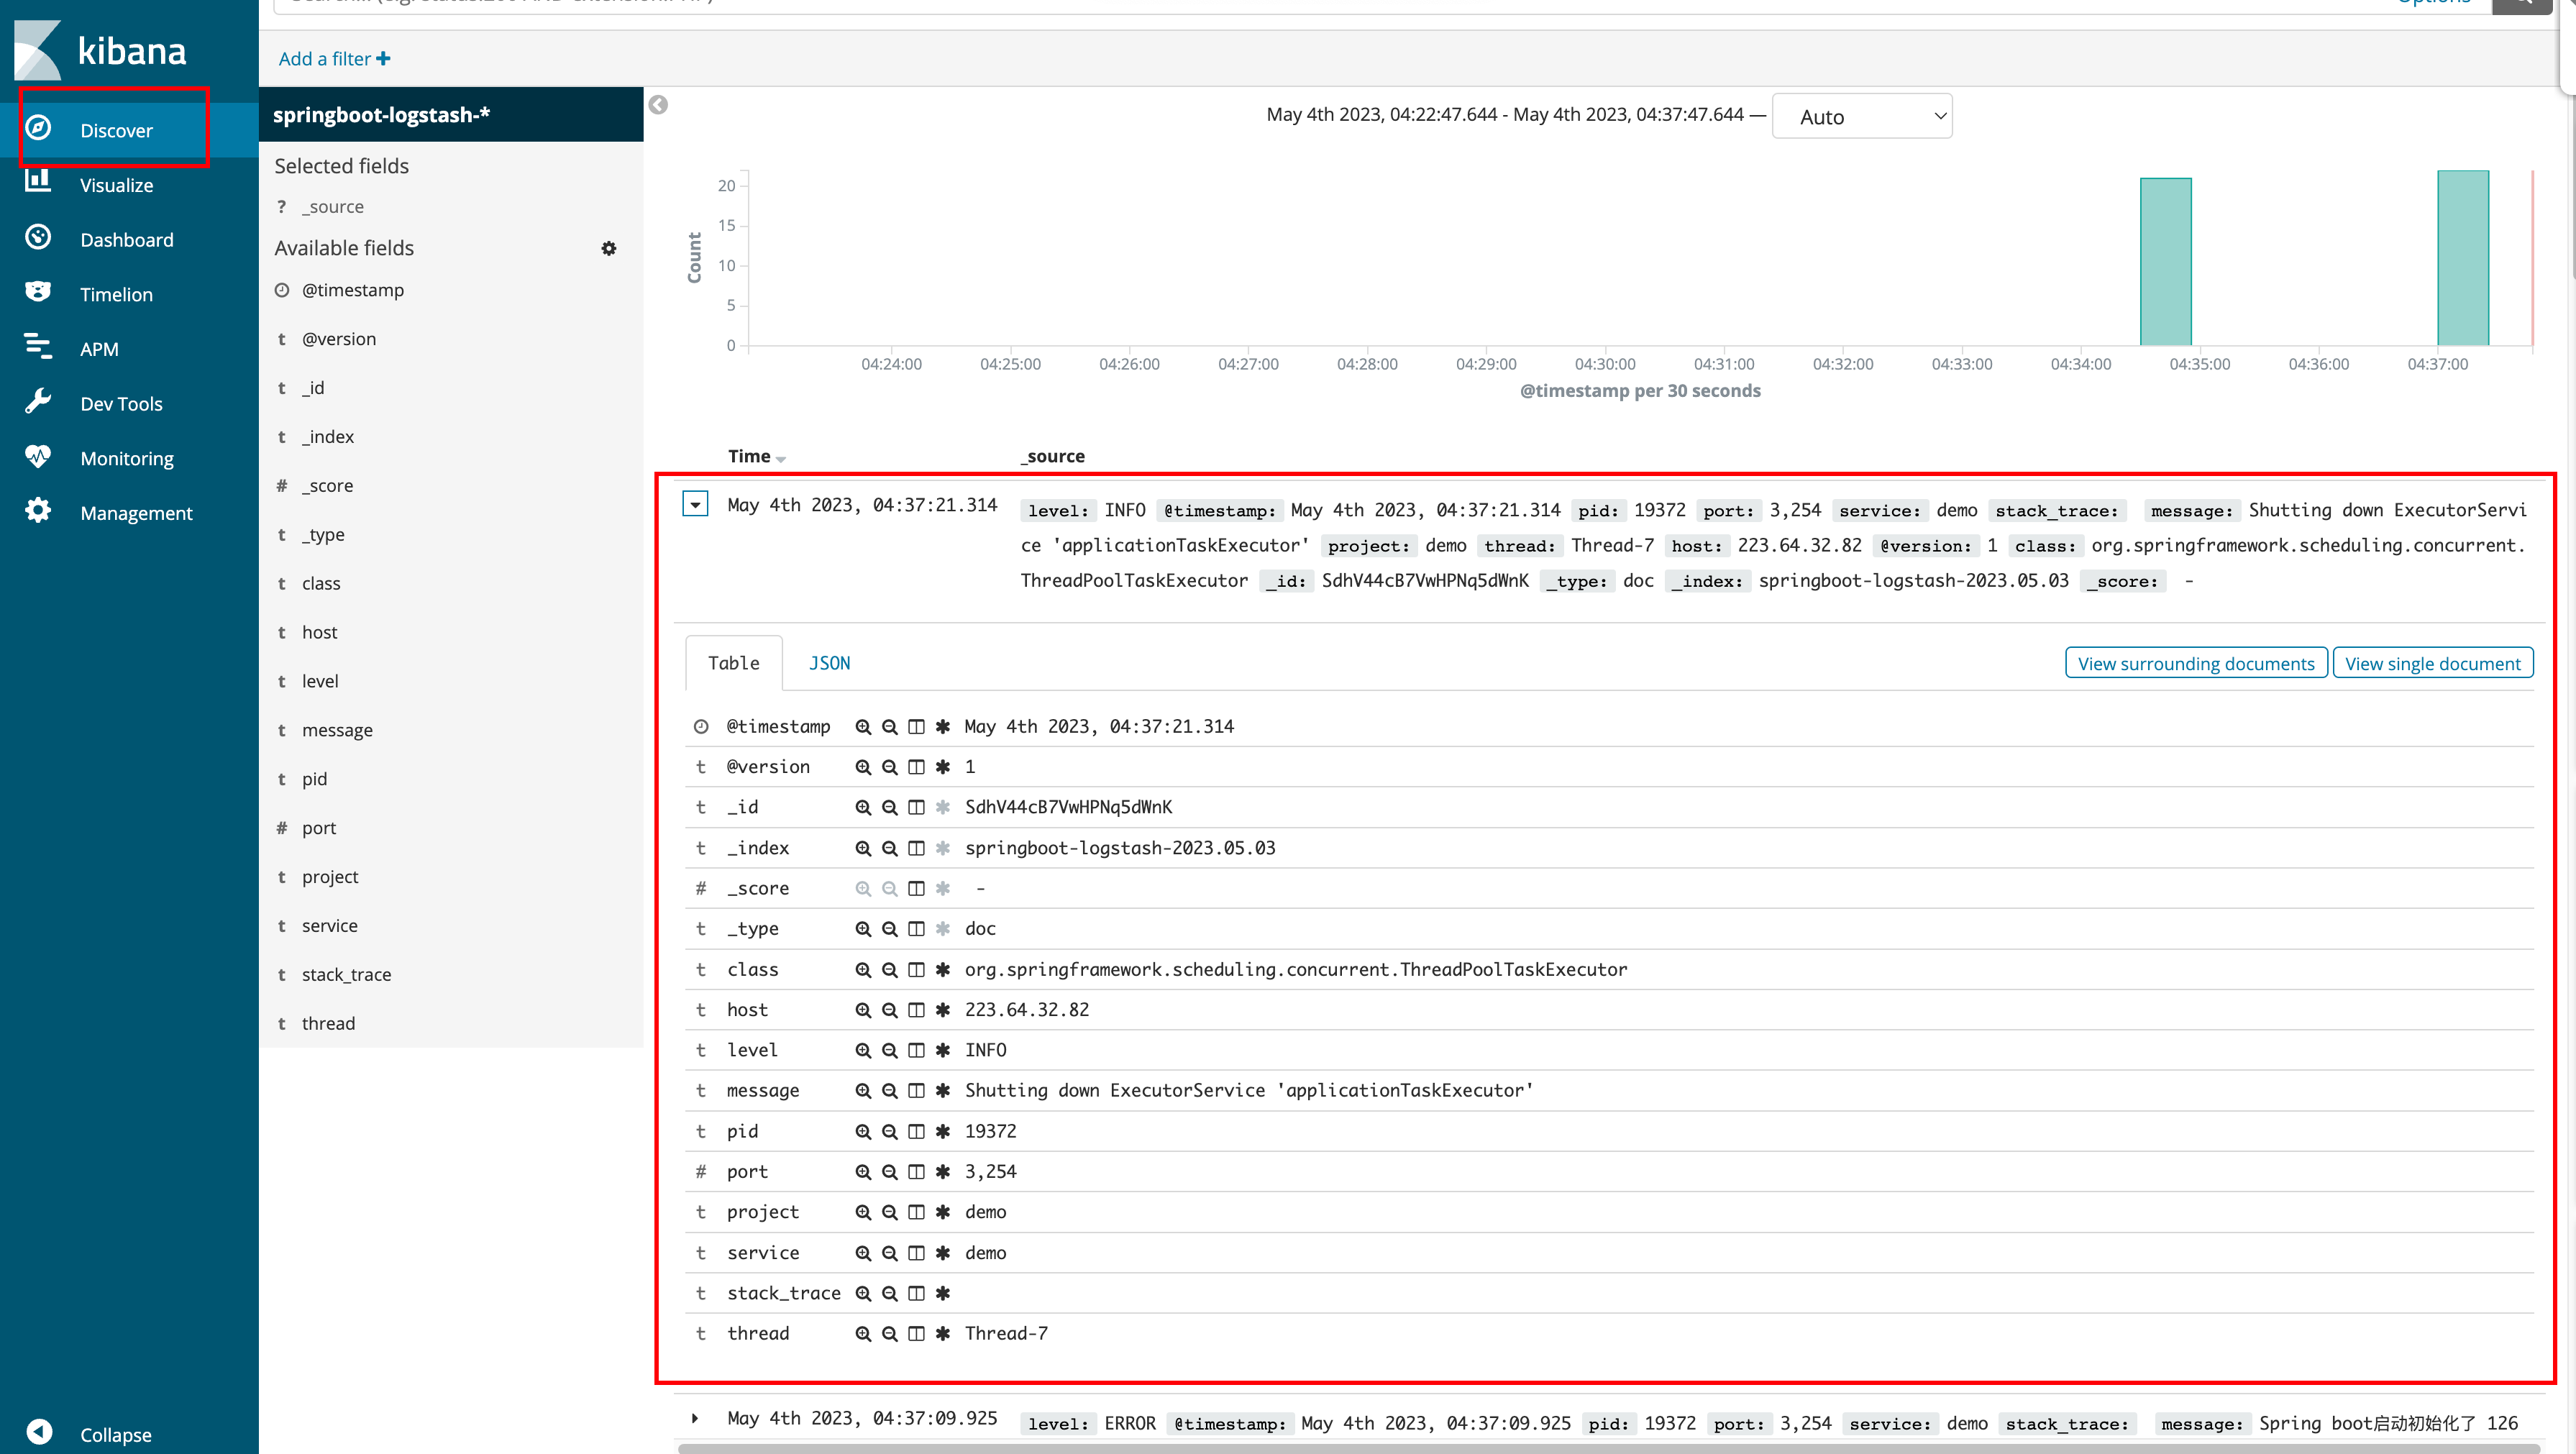Filter for class field value
The height and width of the screenshot is (1454, 2576).
pyautogui.click(x=863, y=969)
